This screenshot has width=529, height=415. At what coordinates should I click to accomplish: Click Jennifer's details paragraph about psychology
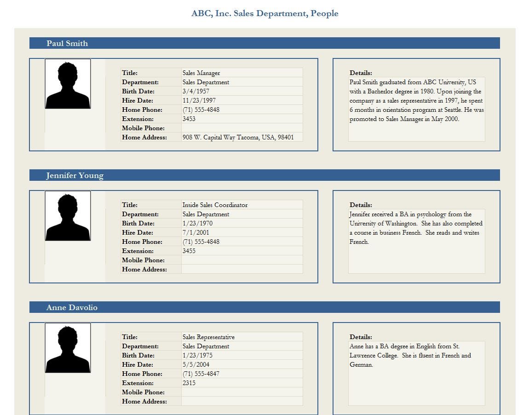coord(416,228)
